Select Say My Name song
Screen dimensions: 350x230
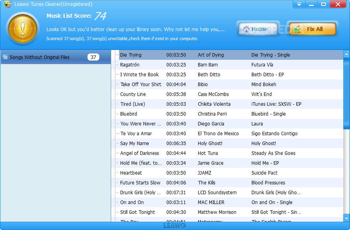[x=134, y=143]
